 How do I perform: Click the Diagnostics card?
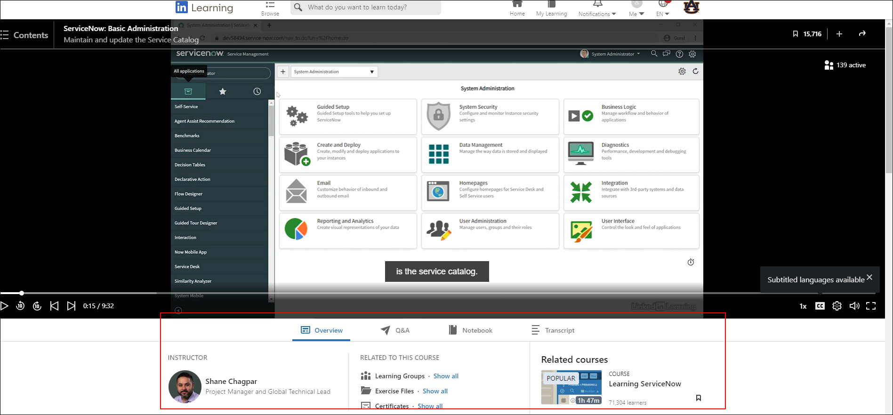tap(631, 155)
